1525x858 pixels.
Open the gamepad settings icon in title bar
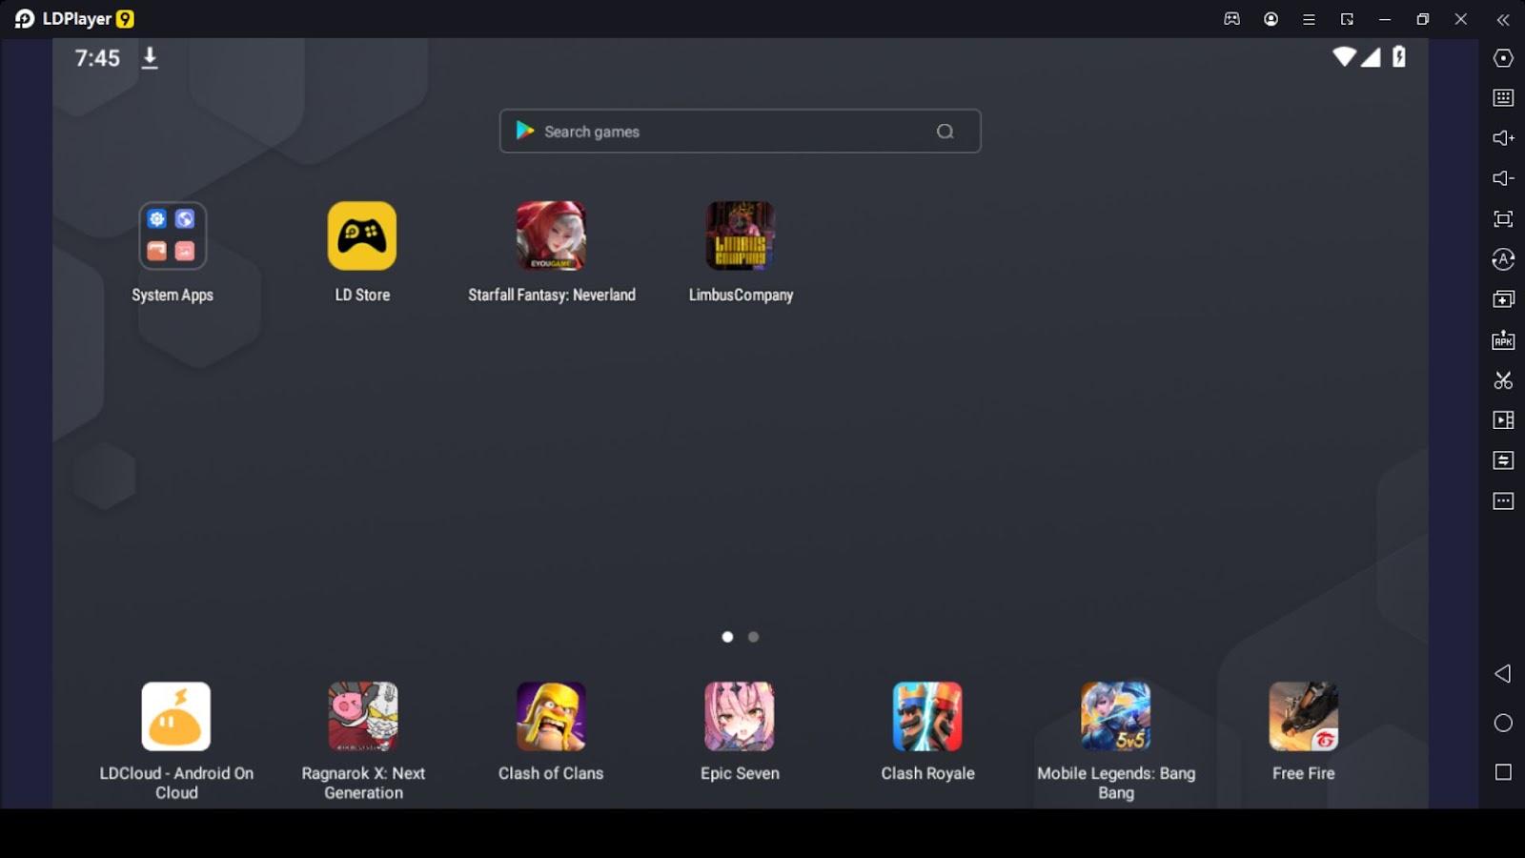(1232, 19)
